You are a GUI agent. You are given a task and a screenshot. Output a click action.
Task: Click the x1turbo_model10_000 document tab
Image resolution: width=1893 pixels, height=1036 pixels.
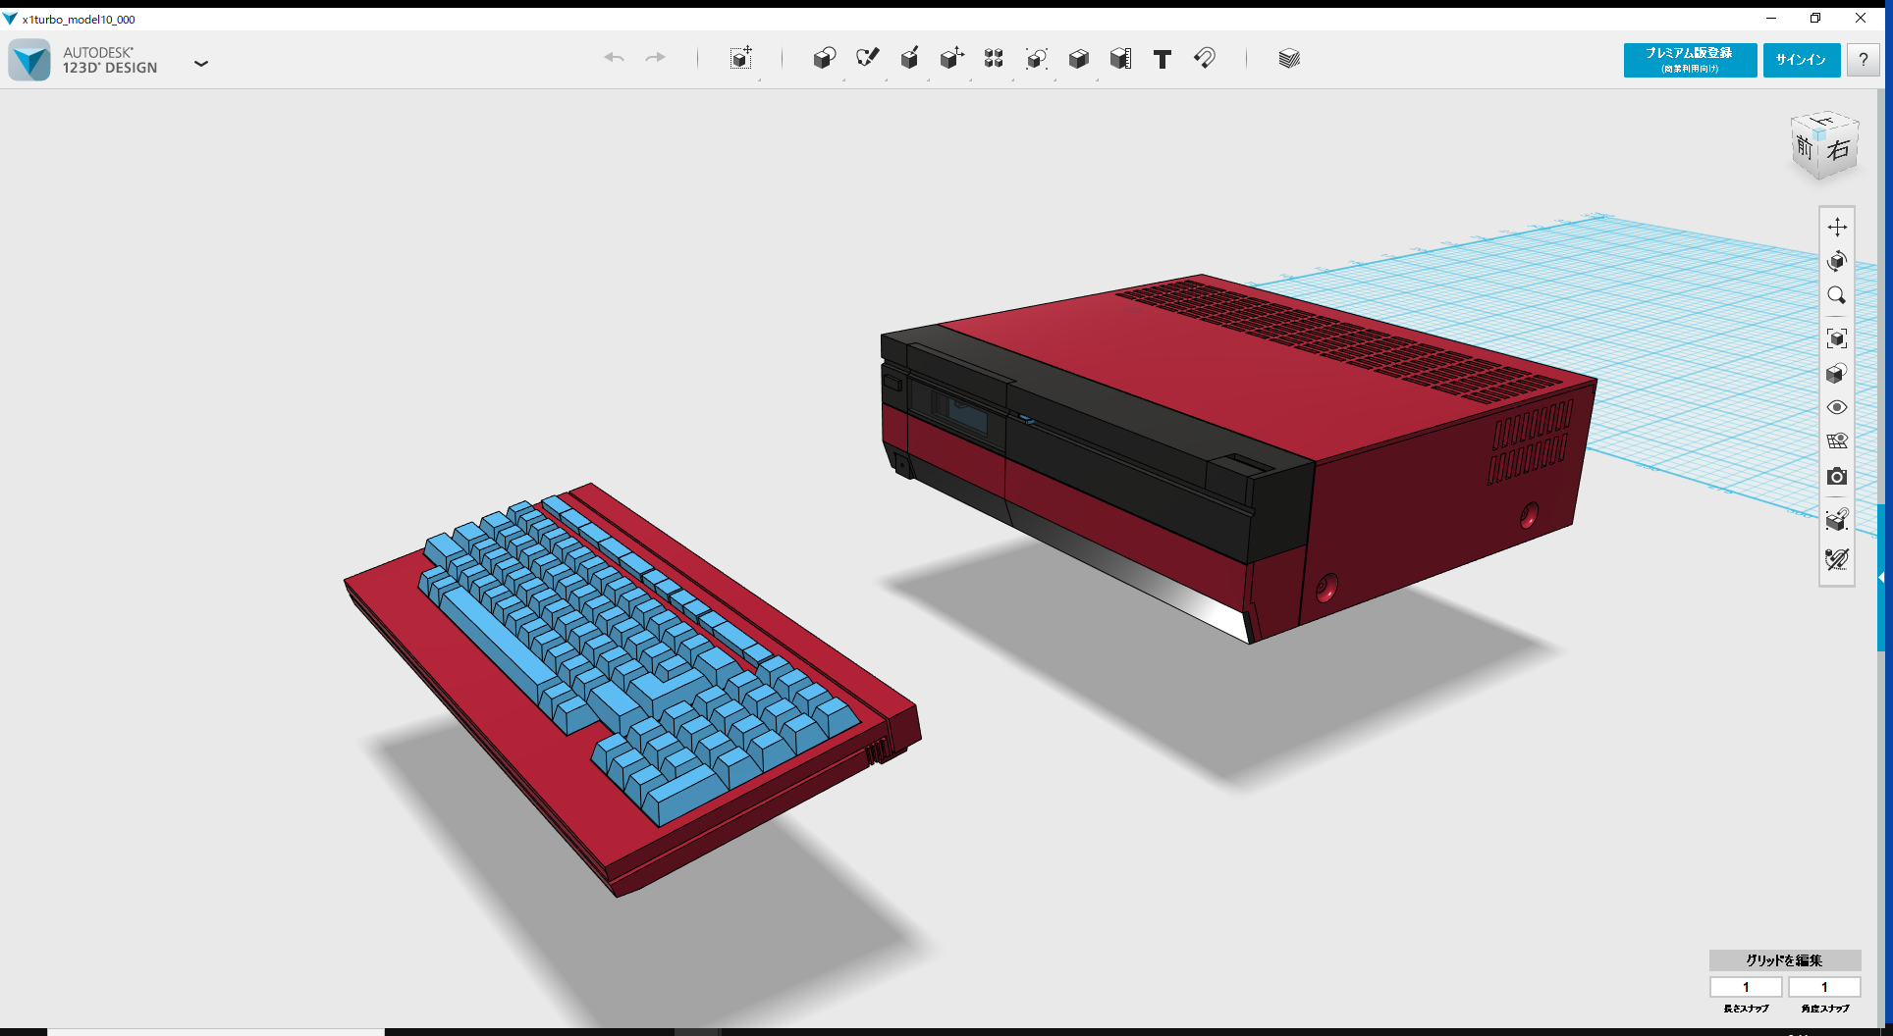[x=79, y=18]
